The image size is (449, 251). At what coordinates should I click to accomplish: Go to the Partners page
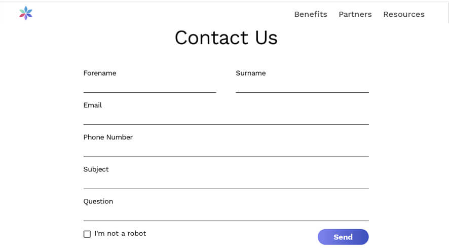point(355,14)
